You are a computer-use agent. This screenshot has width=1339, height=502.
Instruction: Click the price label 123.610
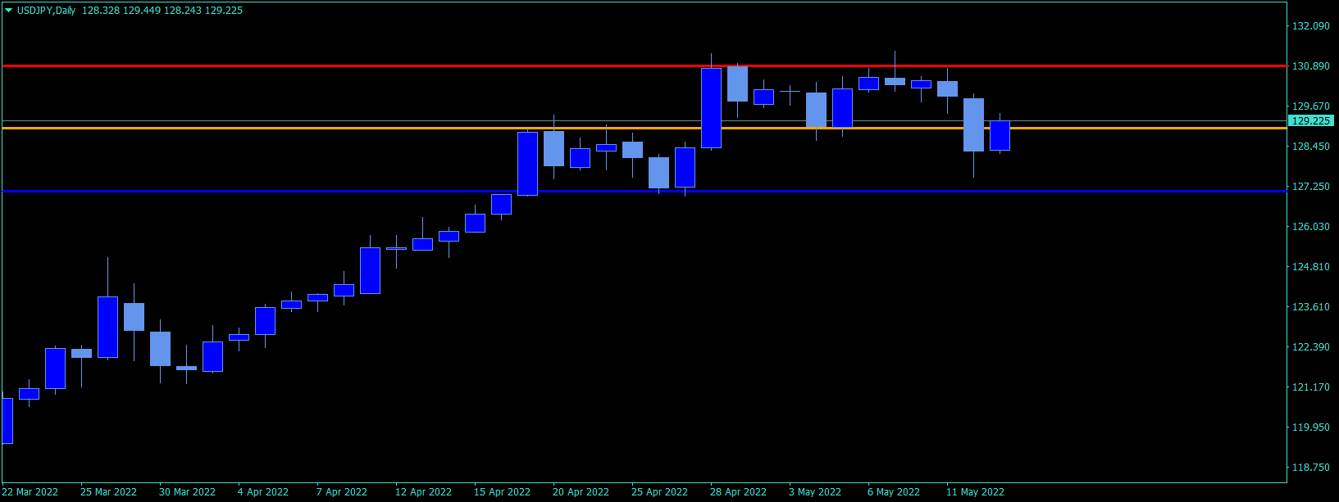pyautogui.click(x=1310, y=307)
